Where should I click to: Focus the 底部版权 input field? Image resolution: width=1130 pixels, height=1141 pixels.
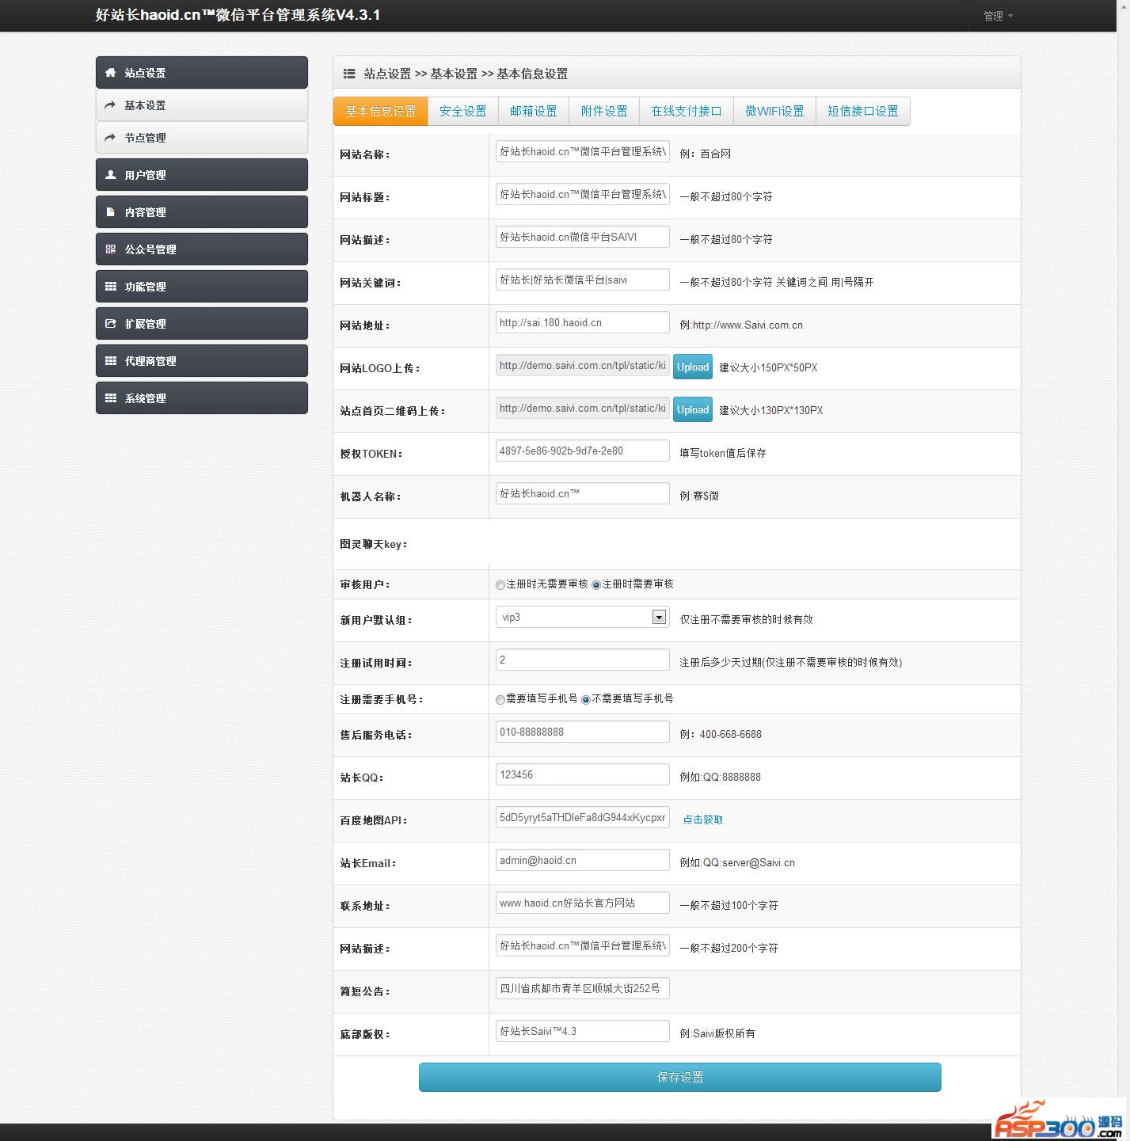tap(583, 1031)
